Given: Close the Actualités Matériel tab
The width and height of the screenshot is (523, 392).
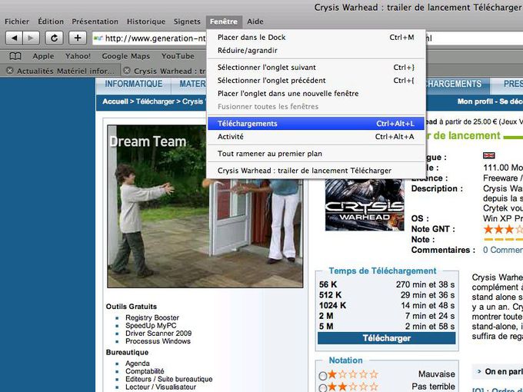Looking at the screenshot, I should click(10, 71).
